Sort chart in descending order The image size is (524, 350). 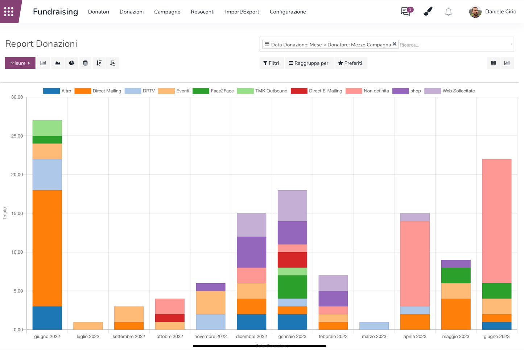99,63
